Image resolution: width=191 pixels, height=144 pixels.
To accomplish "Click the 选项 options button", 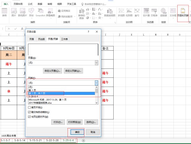I will pyautogui.click(x=91, y=122).
